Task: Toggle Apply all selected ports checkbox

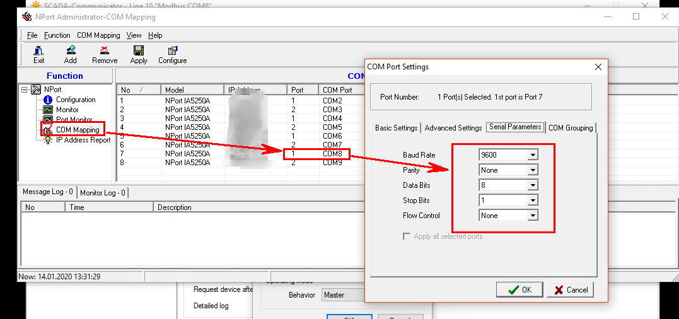Action: click(407, 236)
